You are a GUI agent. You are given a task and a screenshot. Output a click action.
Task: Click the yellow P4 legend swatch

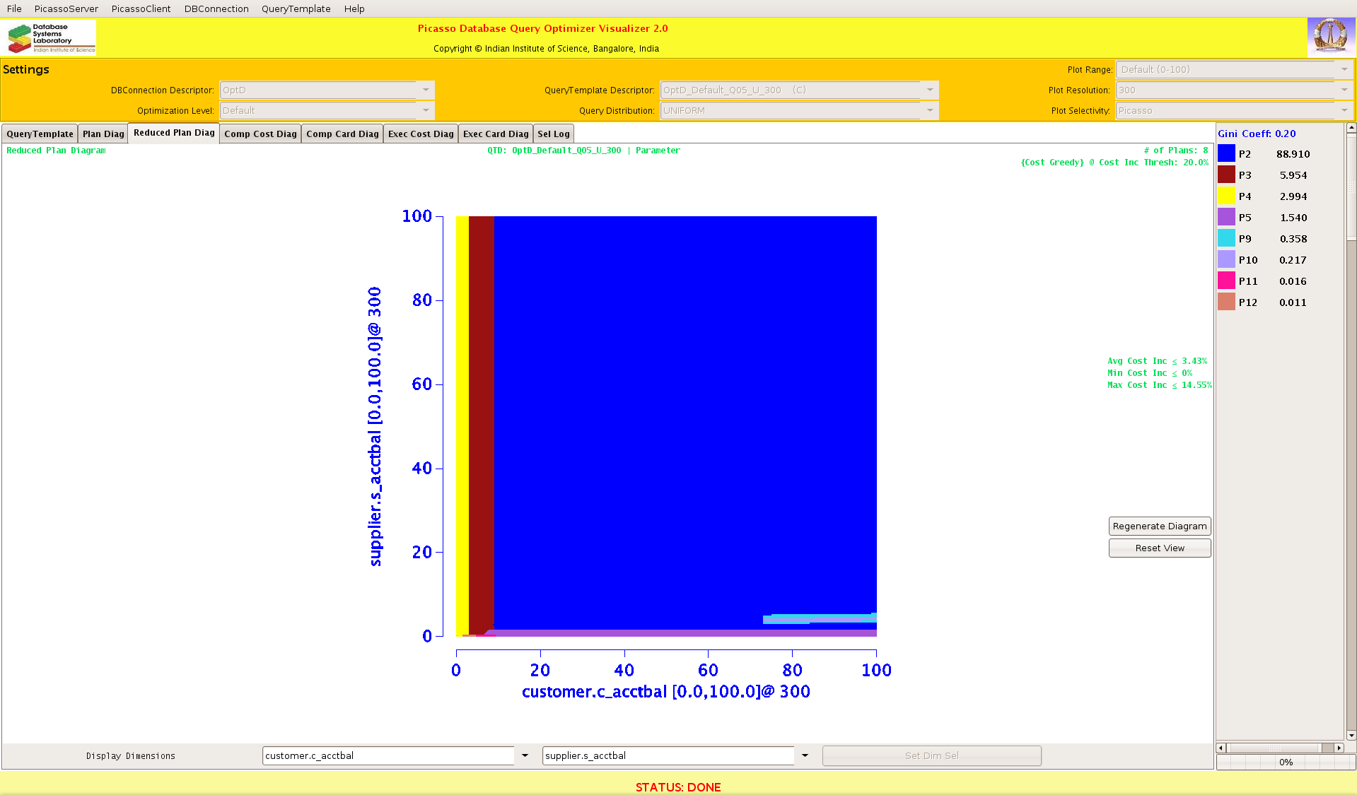coord(1226,196)
